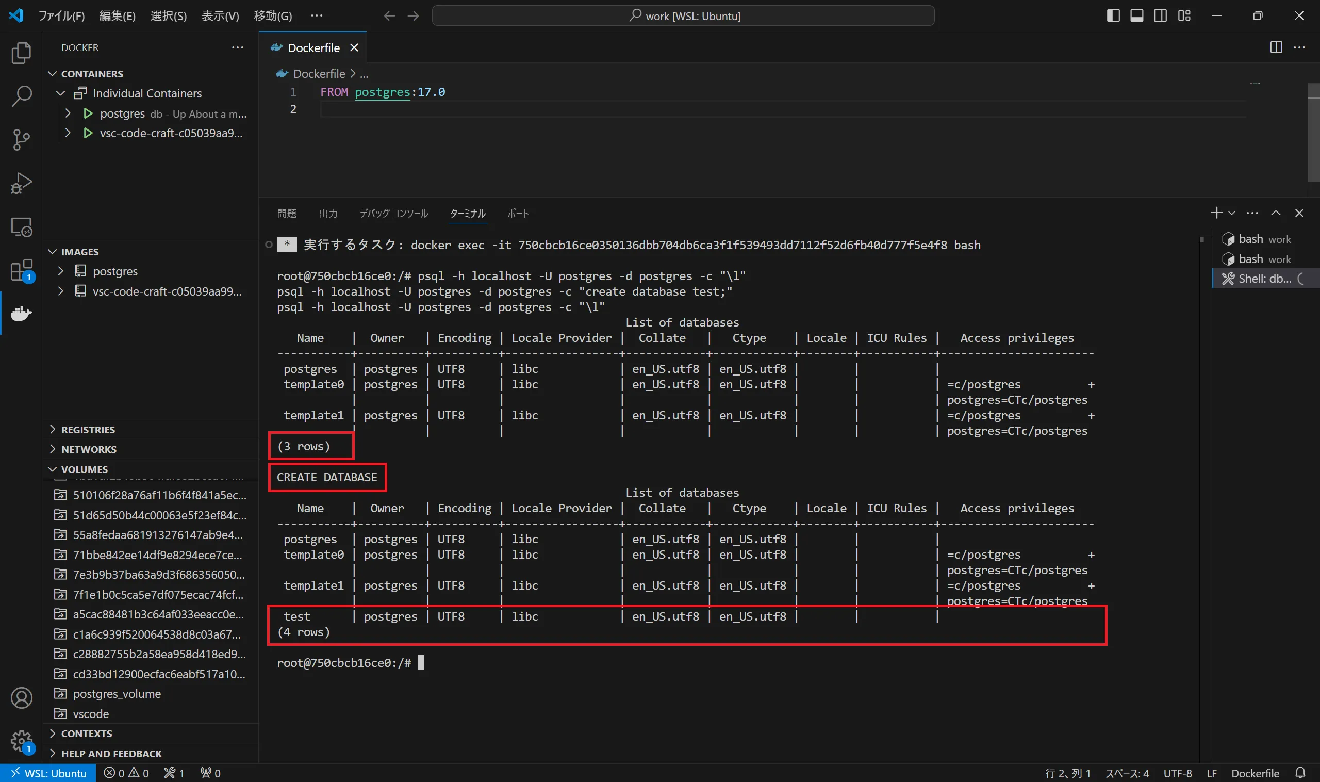Open Remote Explorer view
This screenshot has width=1320, height=782.
(x=21, y=227)
